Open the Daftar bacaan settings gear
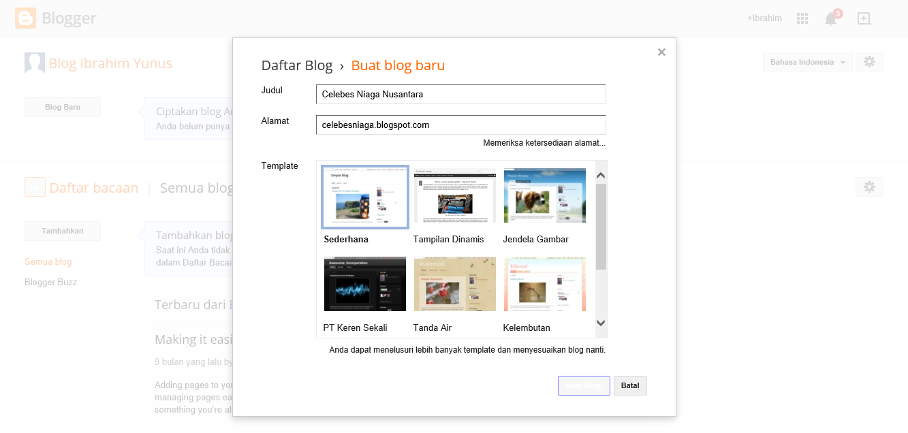908x433 pixels. 869,187
